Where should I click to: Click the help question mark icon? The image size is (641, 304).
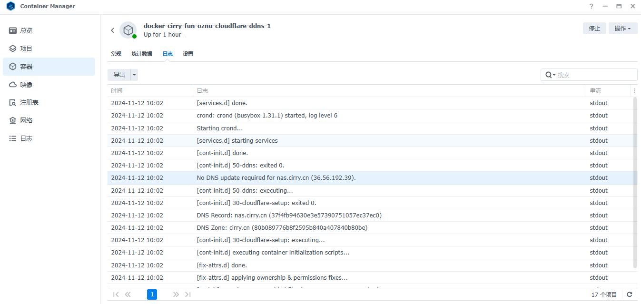click(x=592, y=6)
